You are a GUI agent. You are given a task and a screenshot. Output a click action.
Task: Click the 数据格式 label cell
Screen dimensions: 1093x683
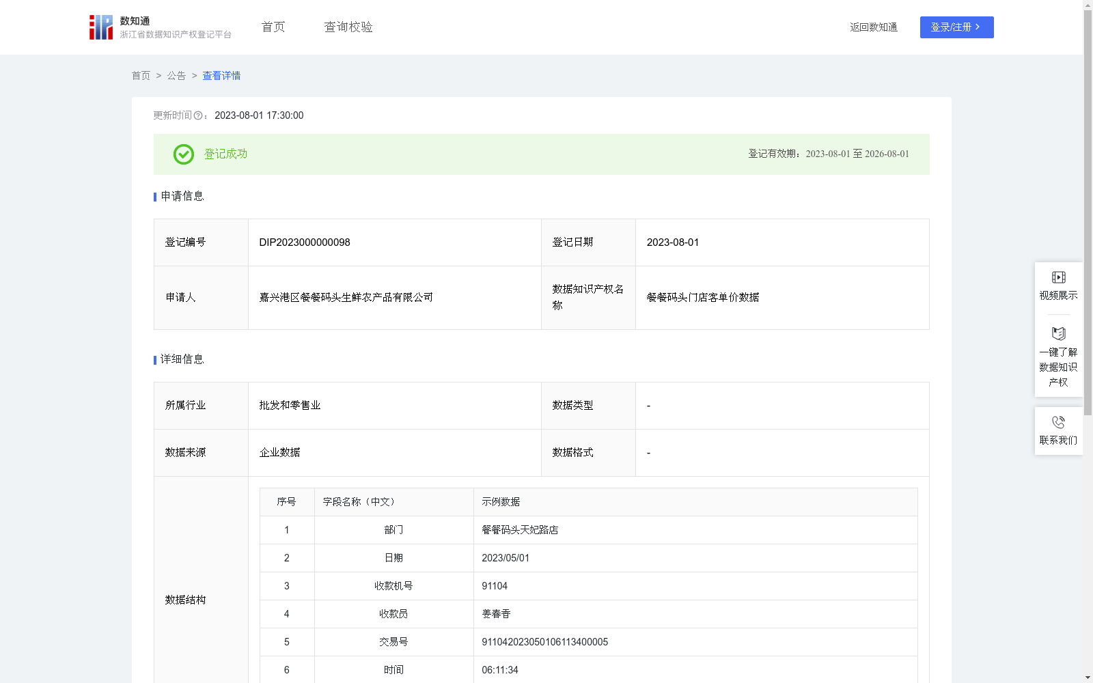click(588, 453)
